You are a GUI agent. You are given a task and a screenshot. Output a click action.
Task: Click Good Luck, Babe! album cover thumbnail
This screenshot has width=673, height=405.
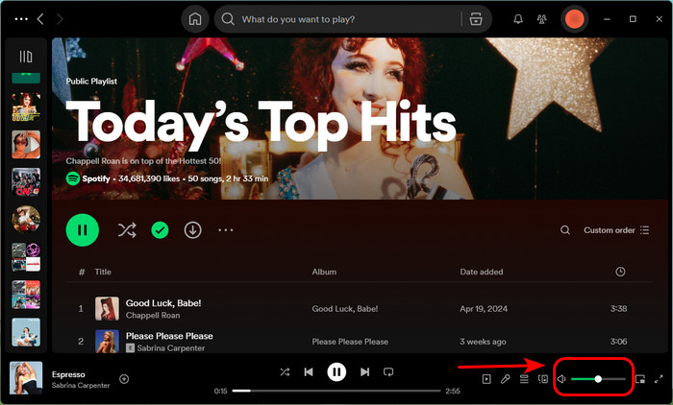(x=107, y=309)
